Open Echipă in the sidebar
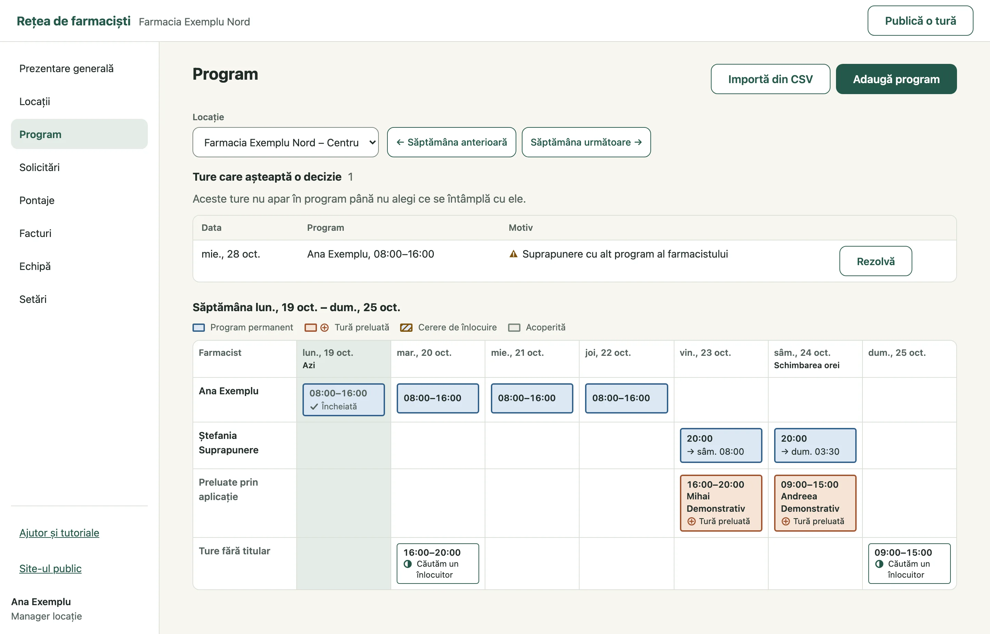The image size is (990, 634). pos(79,266)
